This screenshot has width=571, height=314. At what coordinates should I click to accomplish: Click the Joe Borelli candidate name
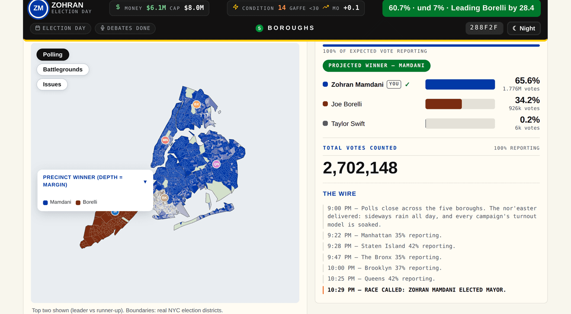click(346, 104)
